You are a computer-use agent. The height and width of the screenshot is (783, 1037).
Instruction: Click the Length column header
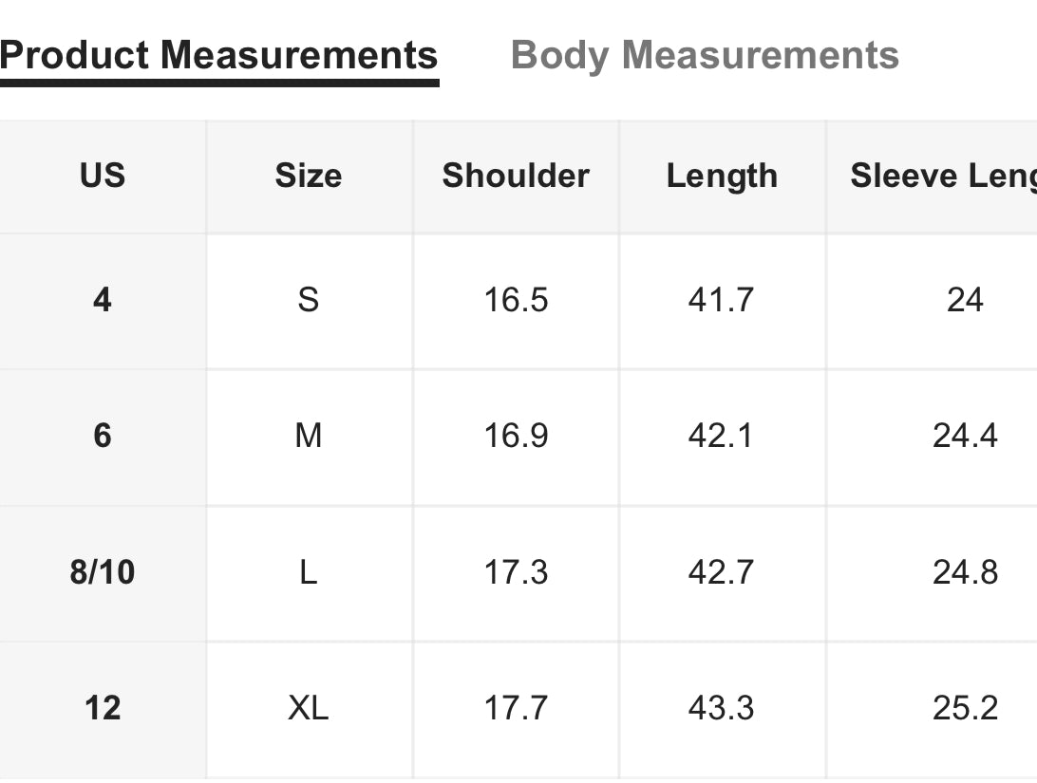[722, 176]
